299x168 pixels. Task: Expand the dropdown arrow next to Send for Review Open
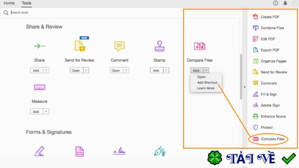tap(86, 70)
